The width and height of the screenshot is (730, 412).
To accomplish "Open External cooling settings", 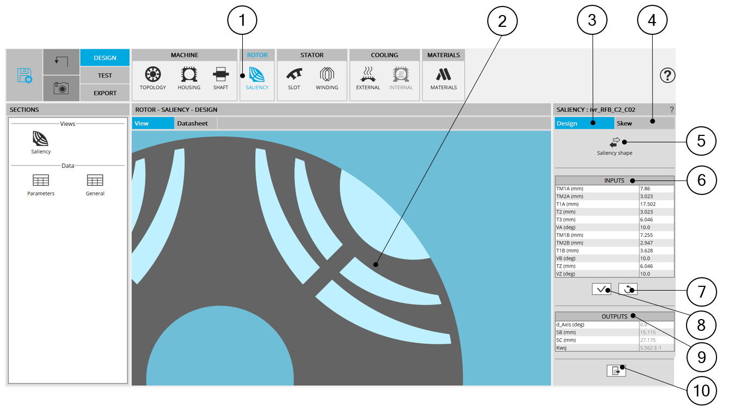I will 368,78.
